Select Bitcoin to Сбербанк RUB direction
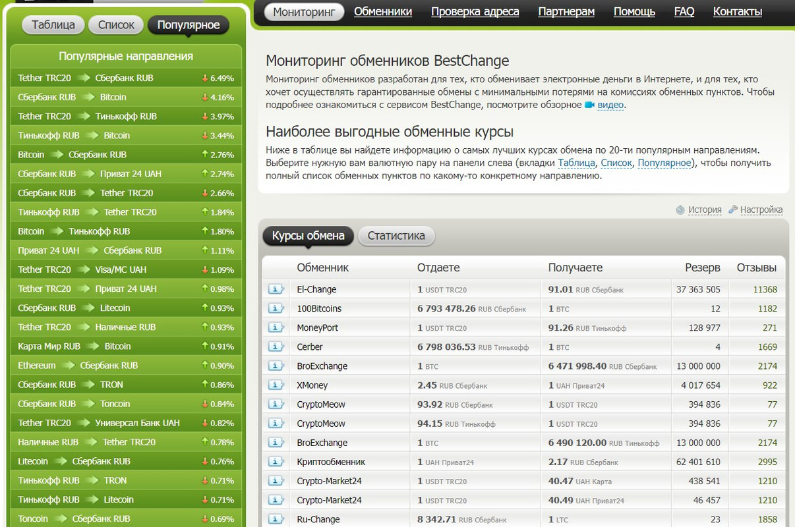Image resolution: width=795 pixels, height=527 pixels. click(126, 154)
